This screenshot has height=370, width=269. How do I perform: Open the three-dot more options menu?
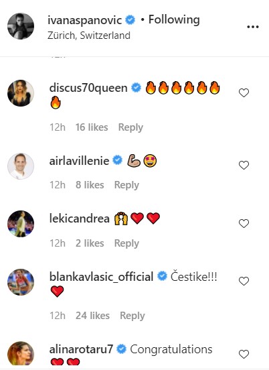coord(253,27)
